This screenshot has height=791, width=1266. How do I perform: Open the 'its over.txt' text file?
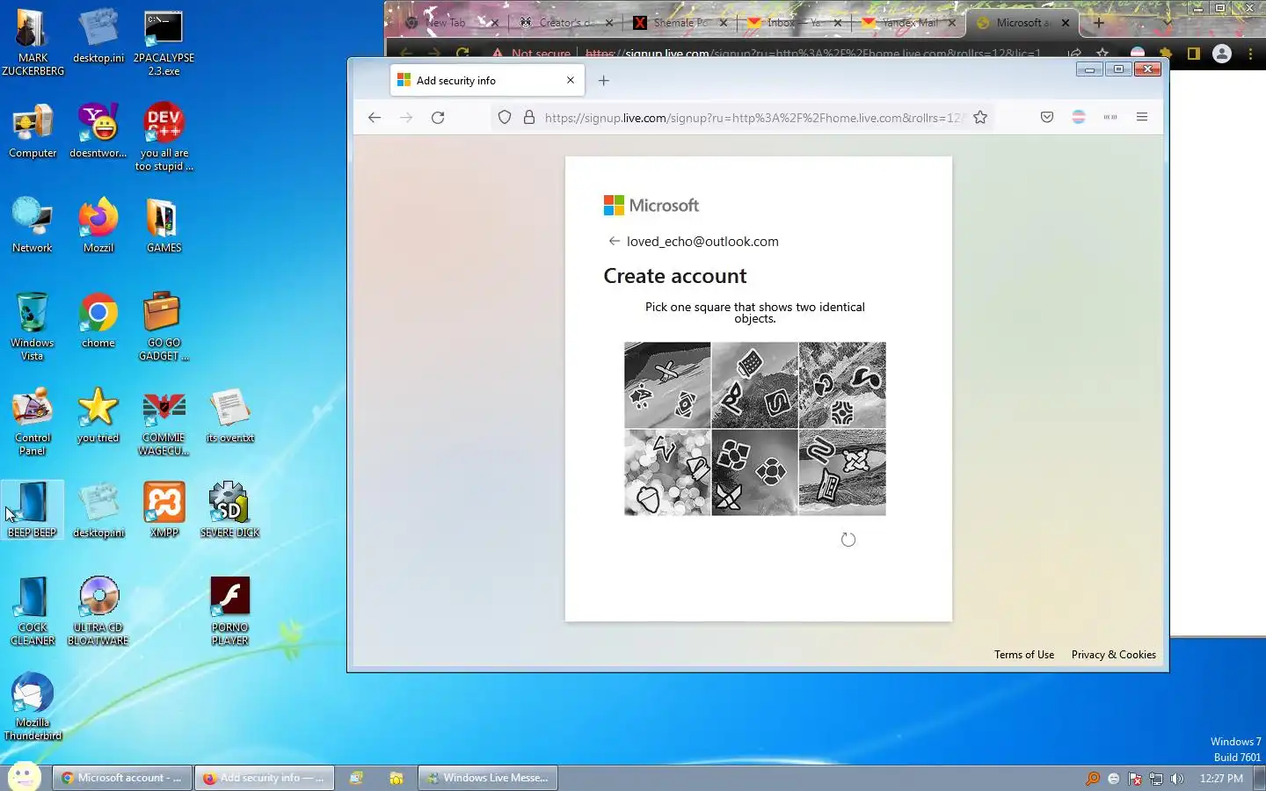229,416
